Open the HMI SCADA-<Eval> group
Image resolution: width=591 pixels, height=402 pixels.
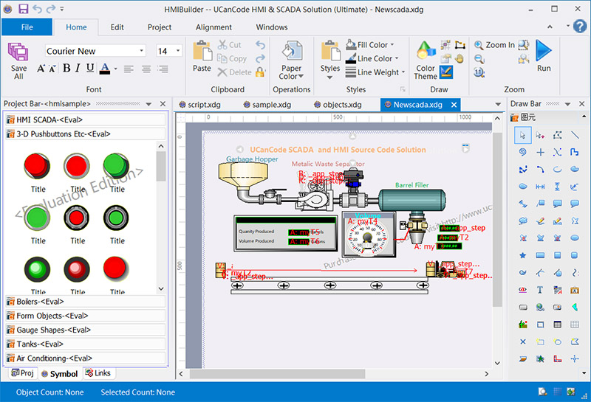tap(85, 119)
